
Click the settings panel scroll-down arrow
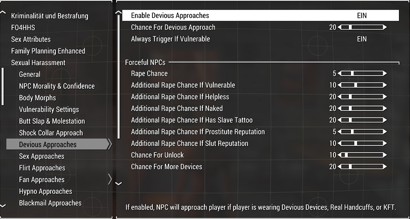(x=119, y=183)
